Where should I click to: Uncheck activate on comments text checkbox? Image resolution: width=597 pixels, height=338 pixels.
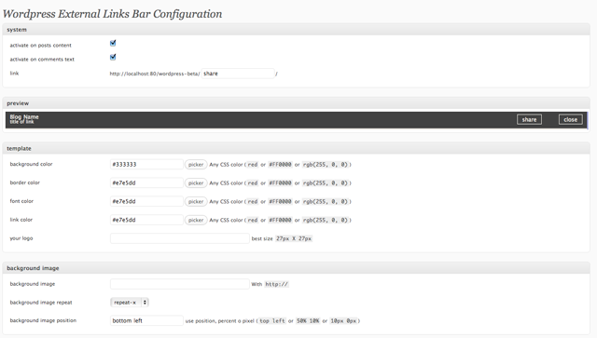(x=113, y=58)
